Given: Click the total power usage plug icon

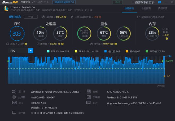Looking at the screenshot, I should click(x=43, y=17).
